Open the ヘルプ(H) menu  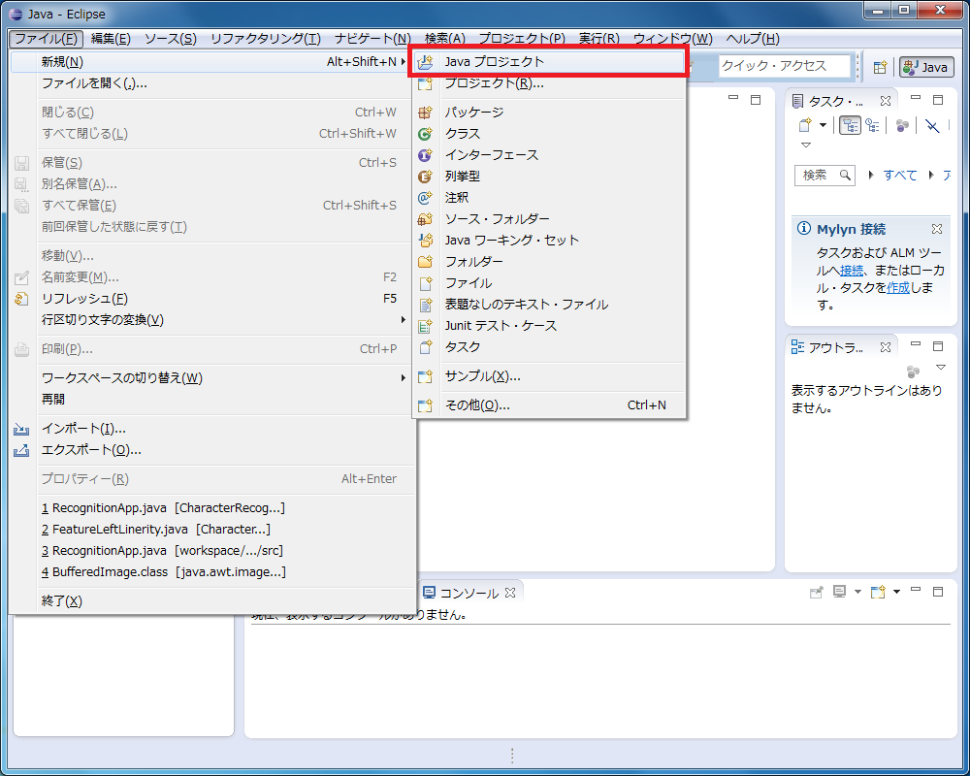[753, 39]
